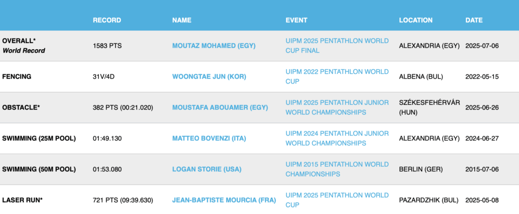This screenshot has width=519, height=214.
Task: Click the DATE column header
Action: click(474, 20)
